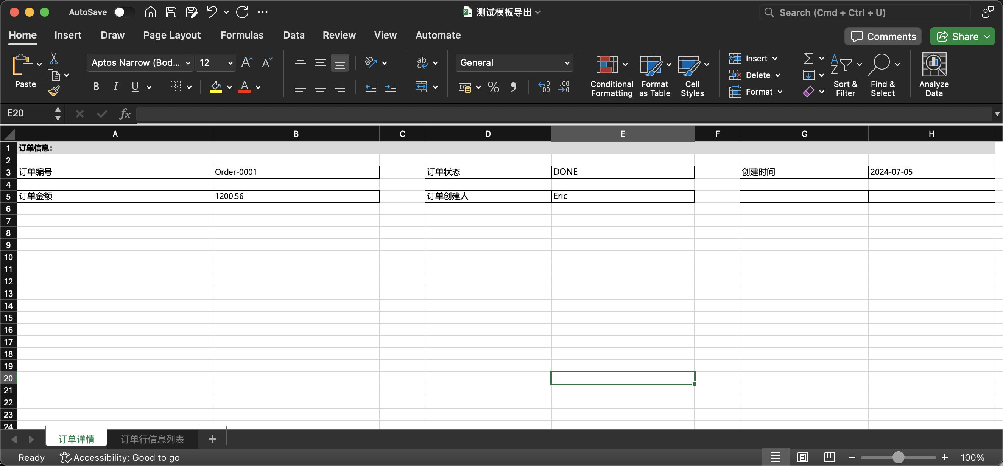Toggle Underline formatting
This screenshot has height=466, width=1003.
pyautogui.click(x=135, y=87)
